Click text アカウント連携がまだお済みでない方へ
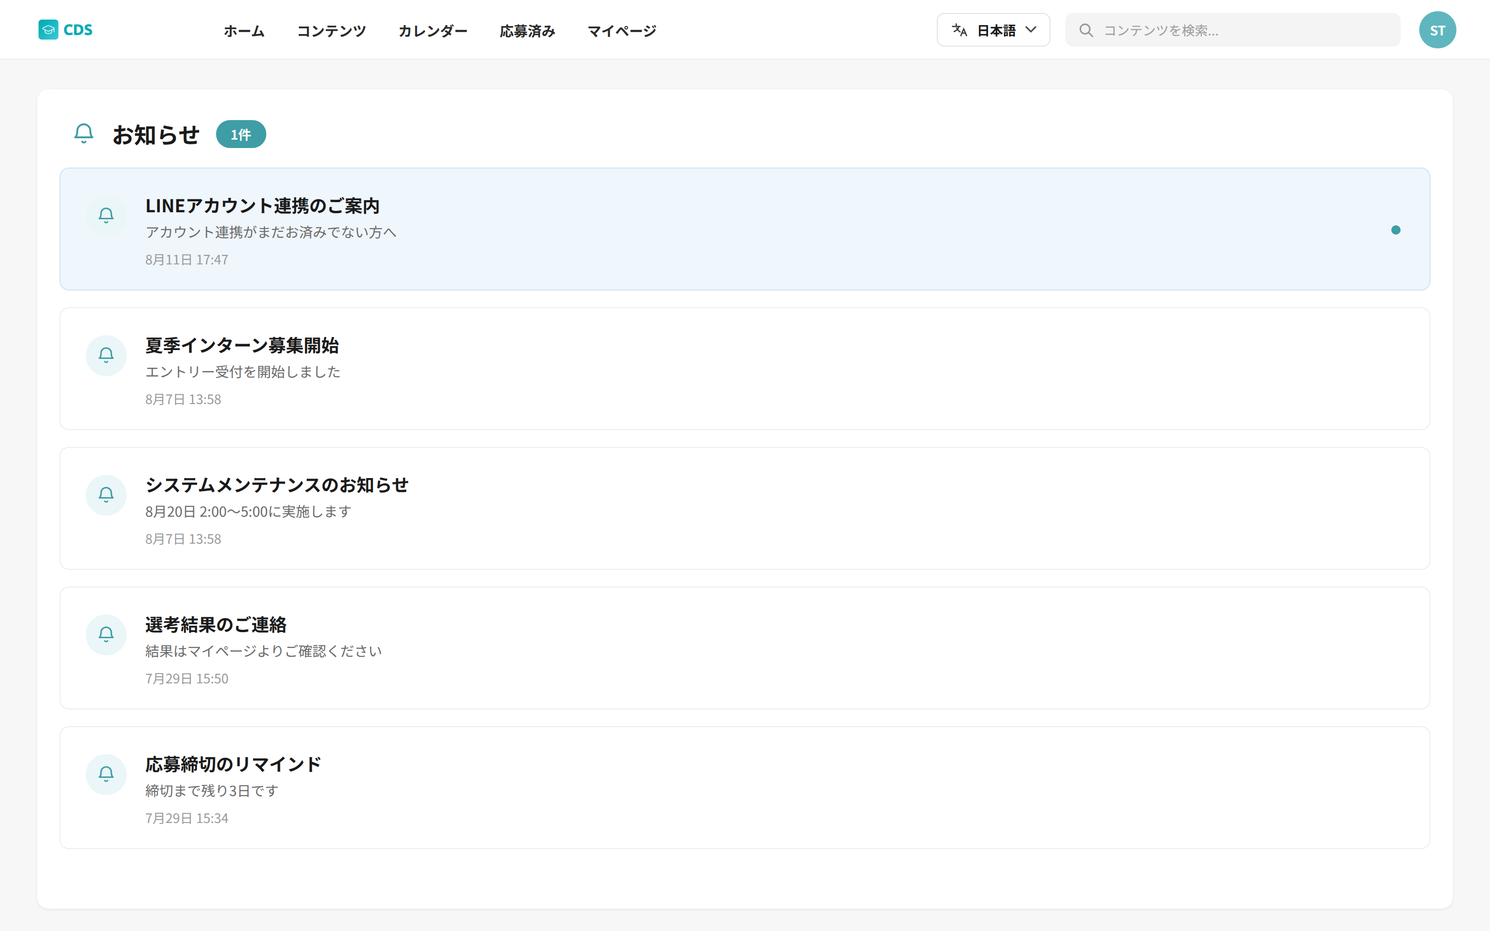 click(x=271, y=232)
